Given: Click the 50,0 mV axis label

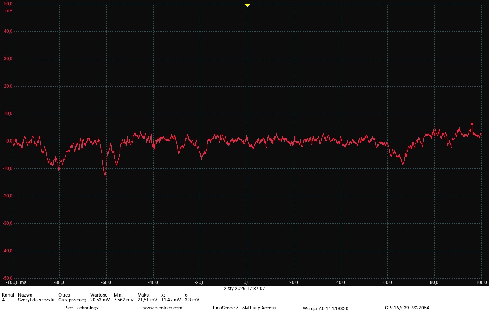Looking at the screenshot, I should point(8,4).
